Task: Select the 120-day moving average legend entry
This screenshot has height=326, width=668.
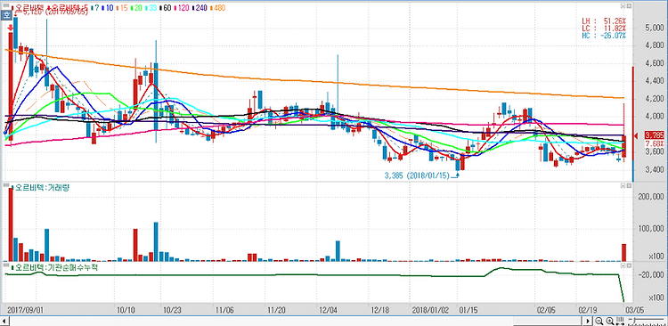Action: [182, 8]
